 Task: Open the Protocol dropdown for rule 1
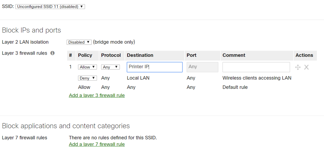pos(110,67)
